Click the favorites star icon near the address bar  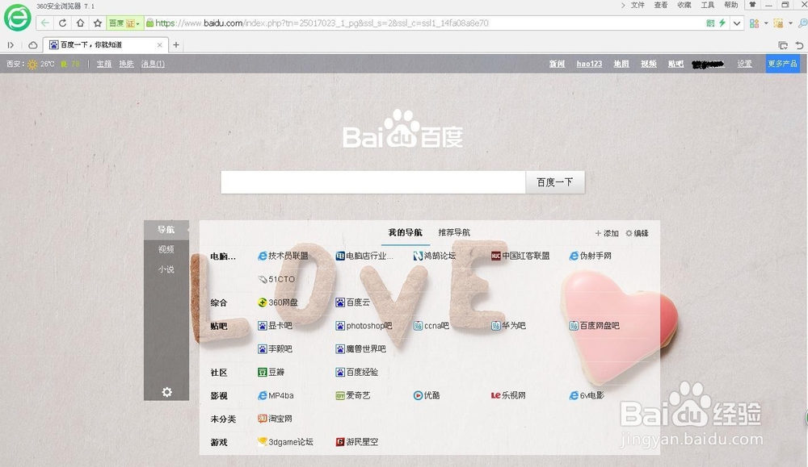97,23
